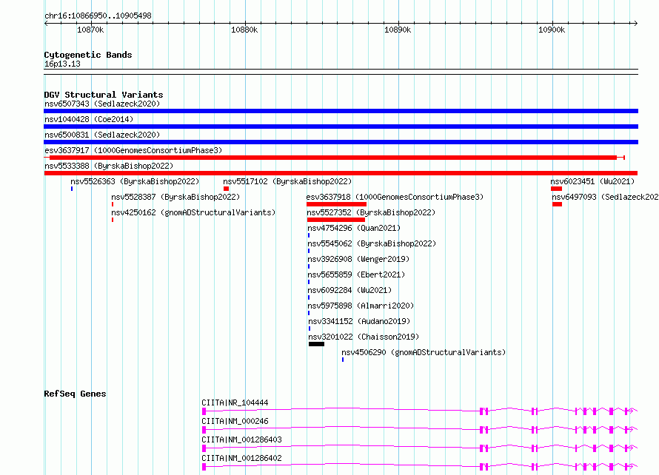Screen dimensions: 659x475
Task: Select the first exon of CIITA|NM_001286402
Action: (x=204, y=467)
